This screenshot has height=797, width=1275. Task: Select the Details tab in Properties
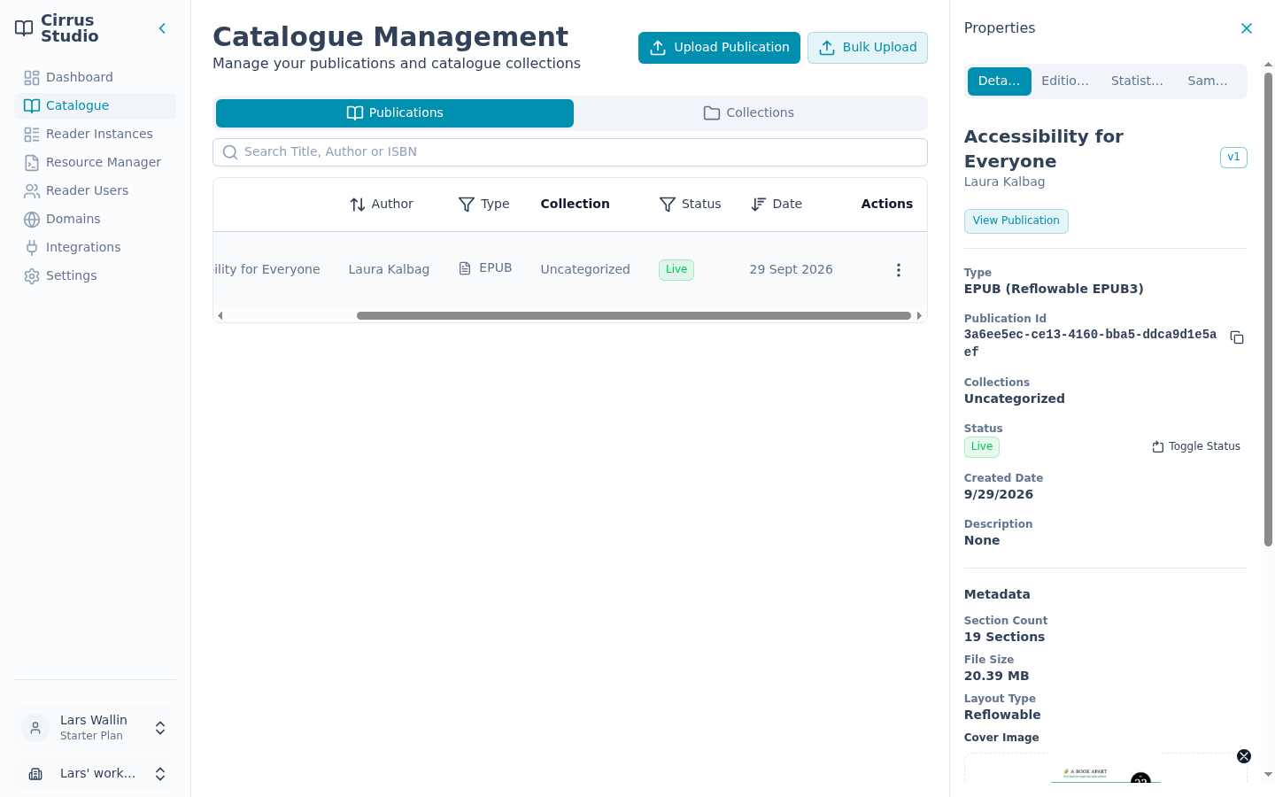coord(1000,81)
